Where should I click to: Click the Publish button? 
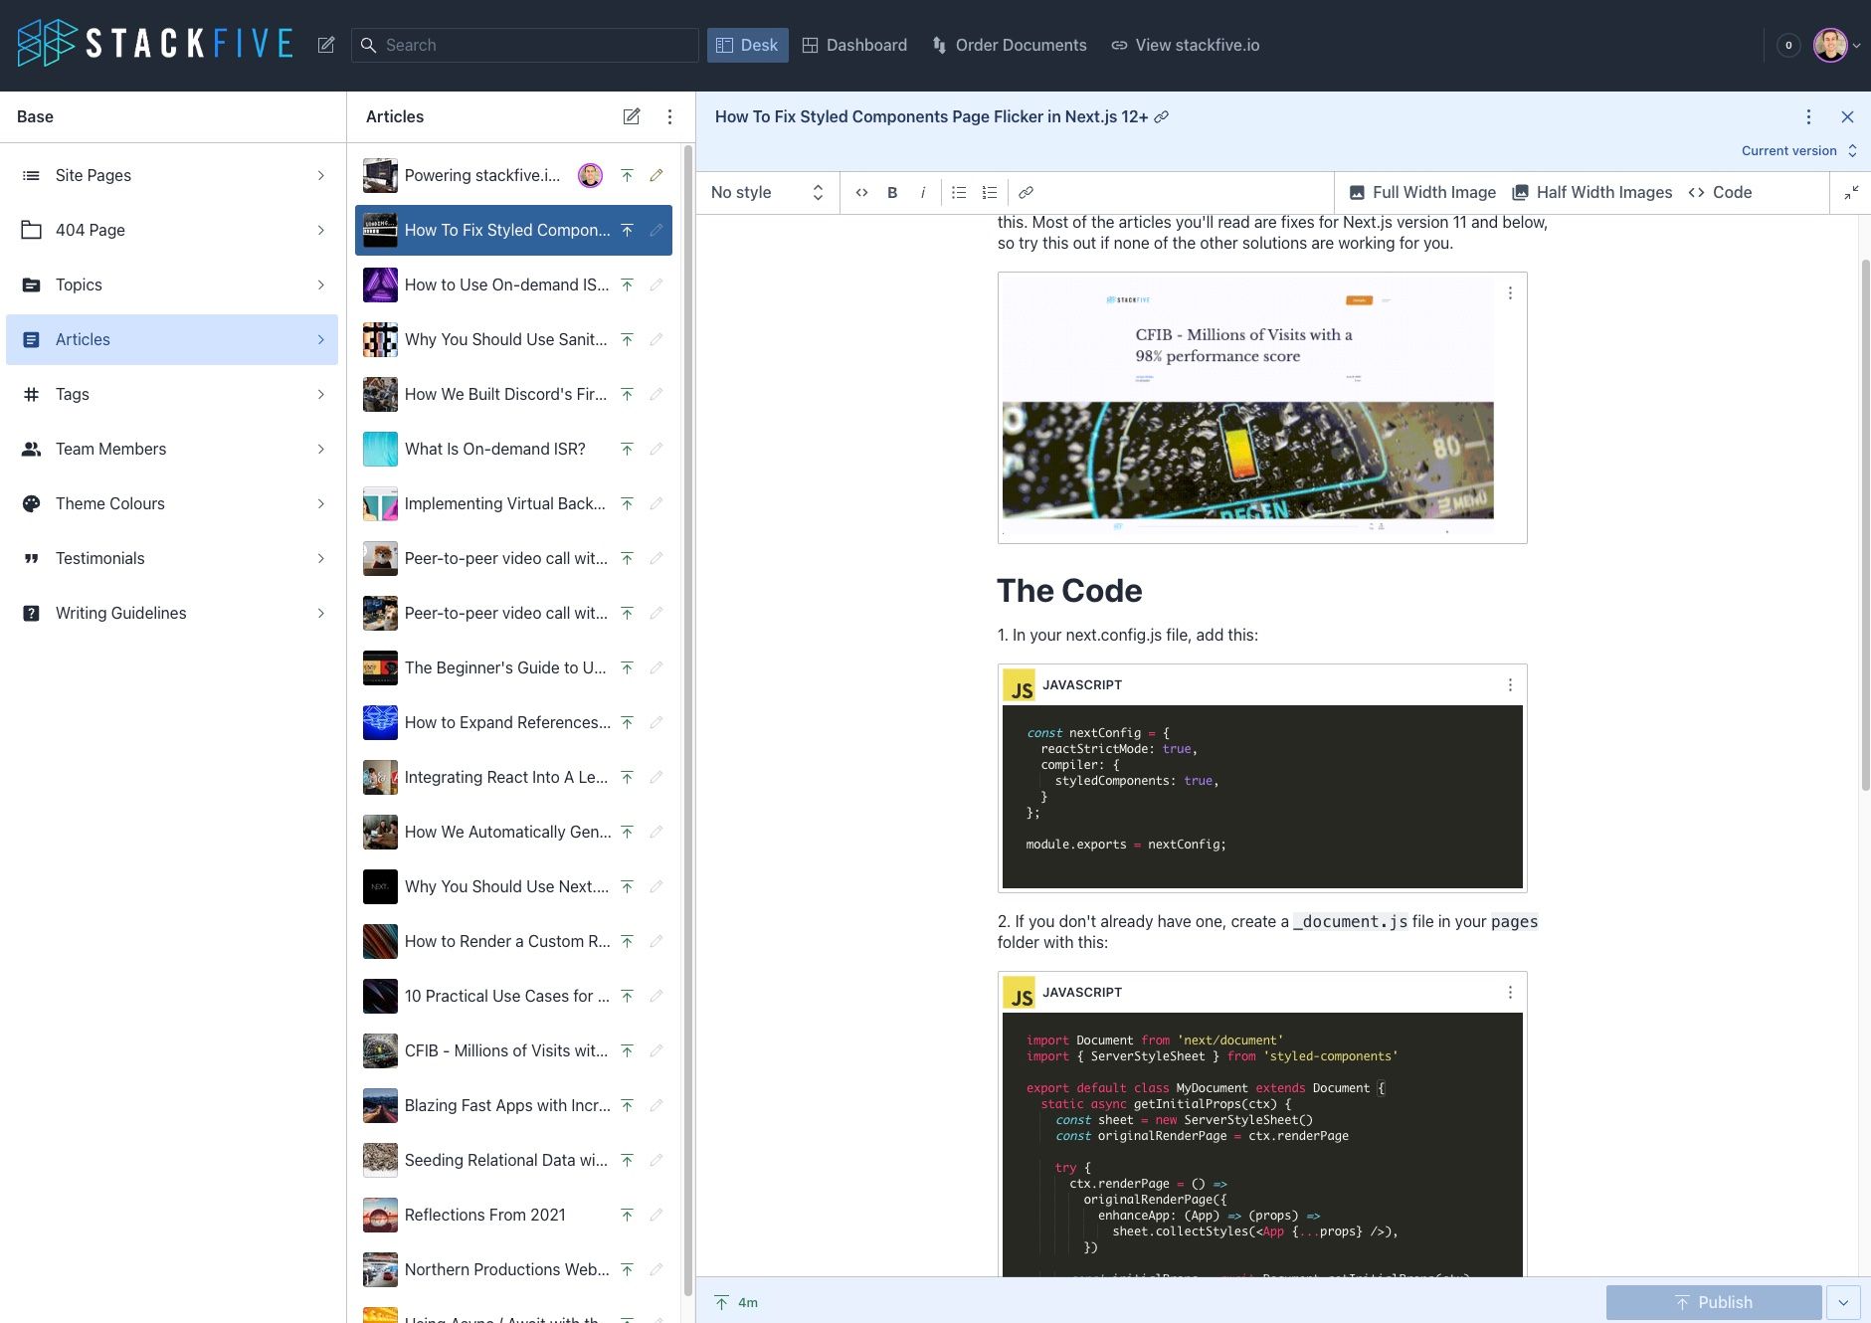[x=1714, y=1302]
